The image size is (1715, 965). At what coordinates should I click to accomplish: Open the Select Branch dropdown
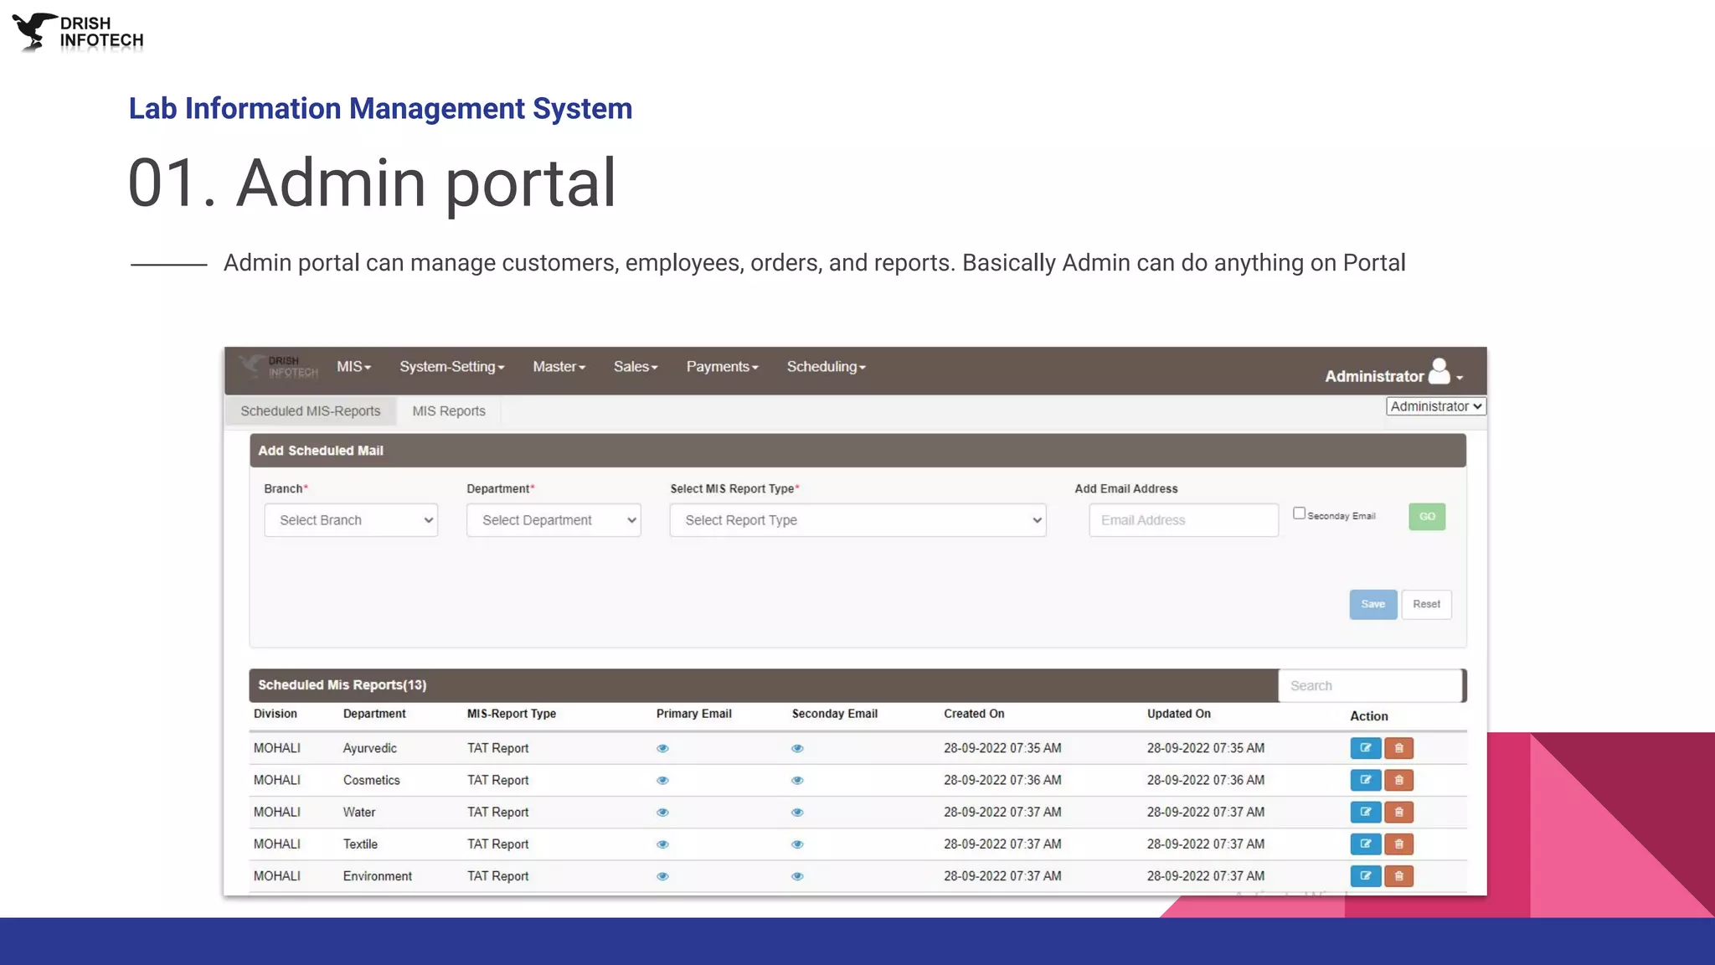tap(351, 520)
